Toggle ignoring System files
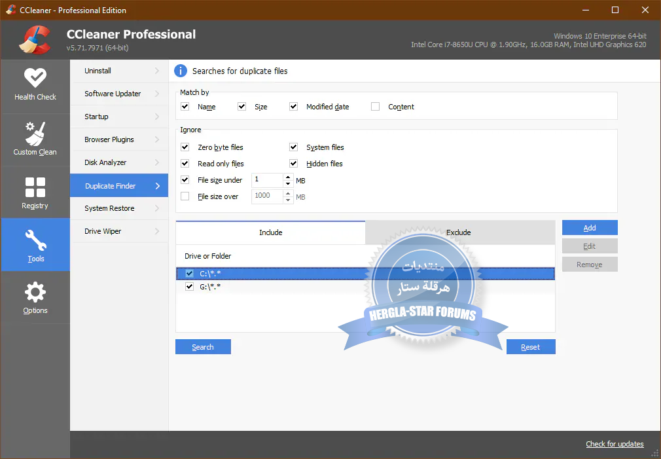The image size is (661, 459). (293, 147)
